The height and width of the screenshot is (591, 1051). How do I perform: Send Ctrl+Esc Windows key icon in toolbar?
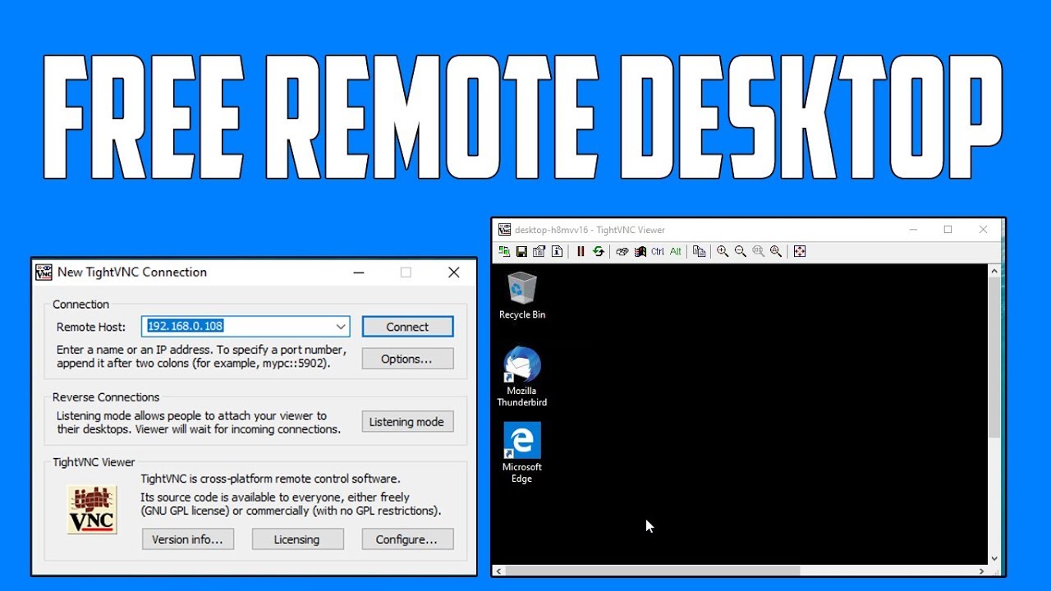click(x=640, y=251)
